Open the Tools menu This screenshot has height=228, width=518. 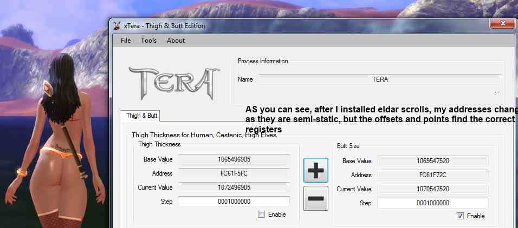click(x=148, y=41)
